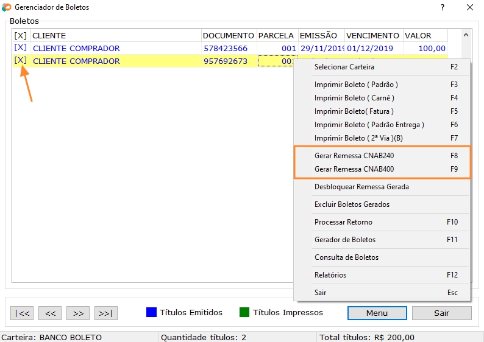This screenshot has height=342, width=484.
Task: Go to next record navigation button
Action: click(x=78, y=313)
